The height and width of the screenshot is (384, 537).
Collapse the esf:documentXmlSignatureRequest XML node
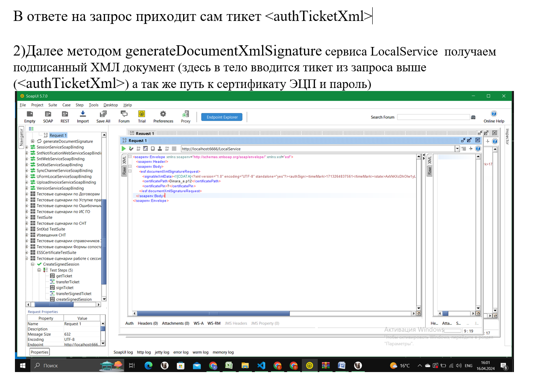click(x=130, y=171)
